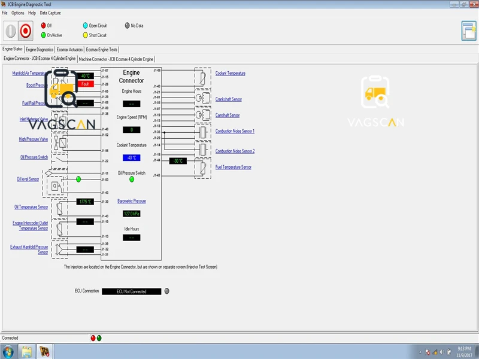The width and height of the screenshot is (479, 359).
Task: Open the Oil level Sensor link
Action: click(28, 179)
